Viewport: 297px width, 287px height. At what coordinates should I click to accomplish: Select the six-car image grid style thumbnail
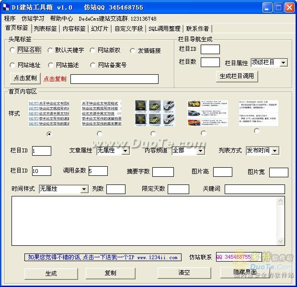[155, 113]
